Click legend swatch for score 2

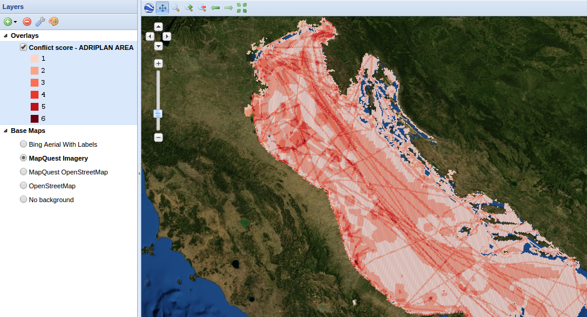34,70
